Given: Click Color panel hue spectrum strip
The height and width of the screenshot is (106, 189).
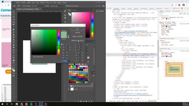Looking at the screenshot, I should pyautogui.click(x=92, y=25).
